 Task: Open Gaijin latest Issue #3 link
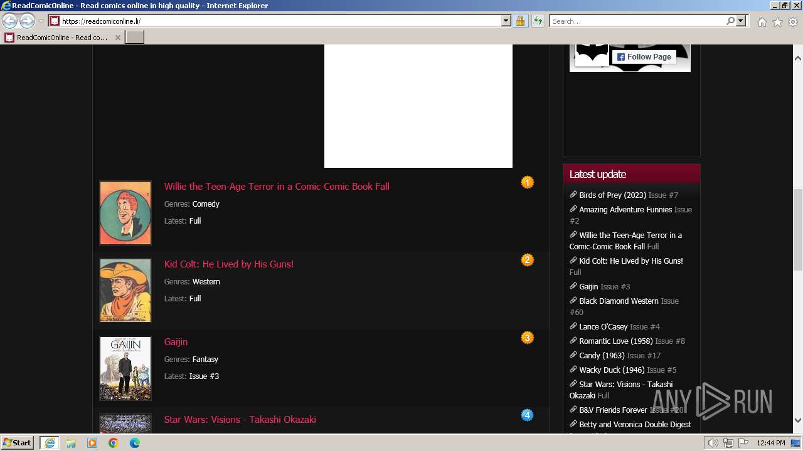point(204,376)
